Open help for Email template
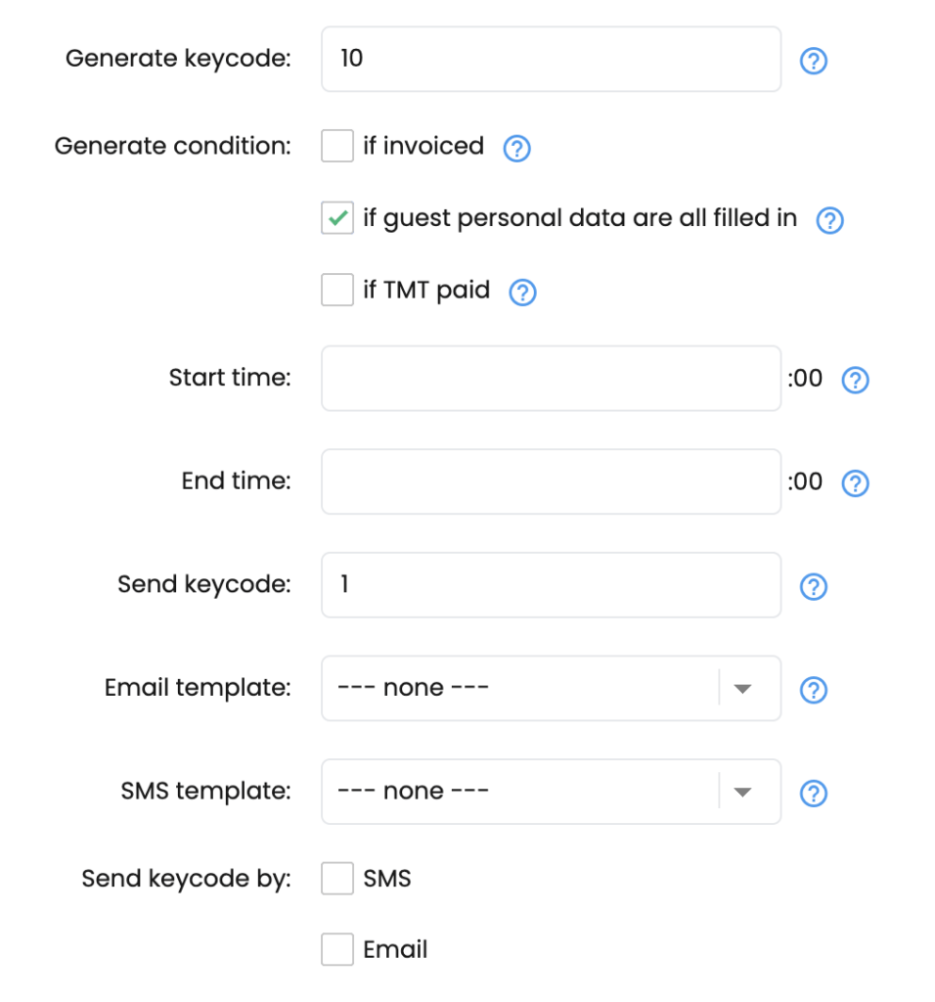935x1002 pixels. (814, 690)
